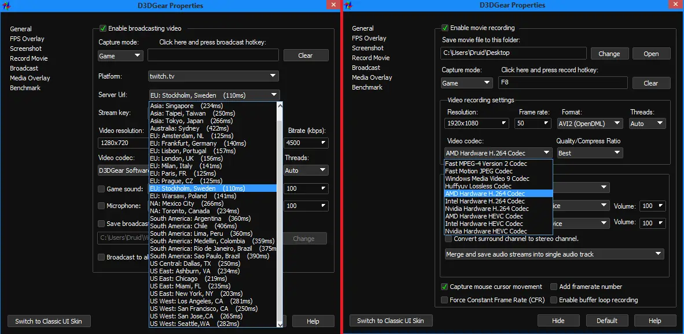This screenshot has height=334, width=684.
Task: Select Record Movie in right window sidebar
Action: tap(371, 57)
